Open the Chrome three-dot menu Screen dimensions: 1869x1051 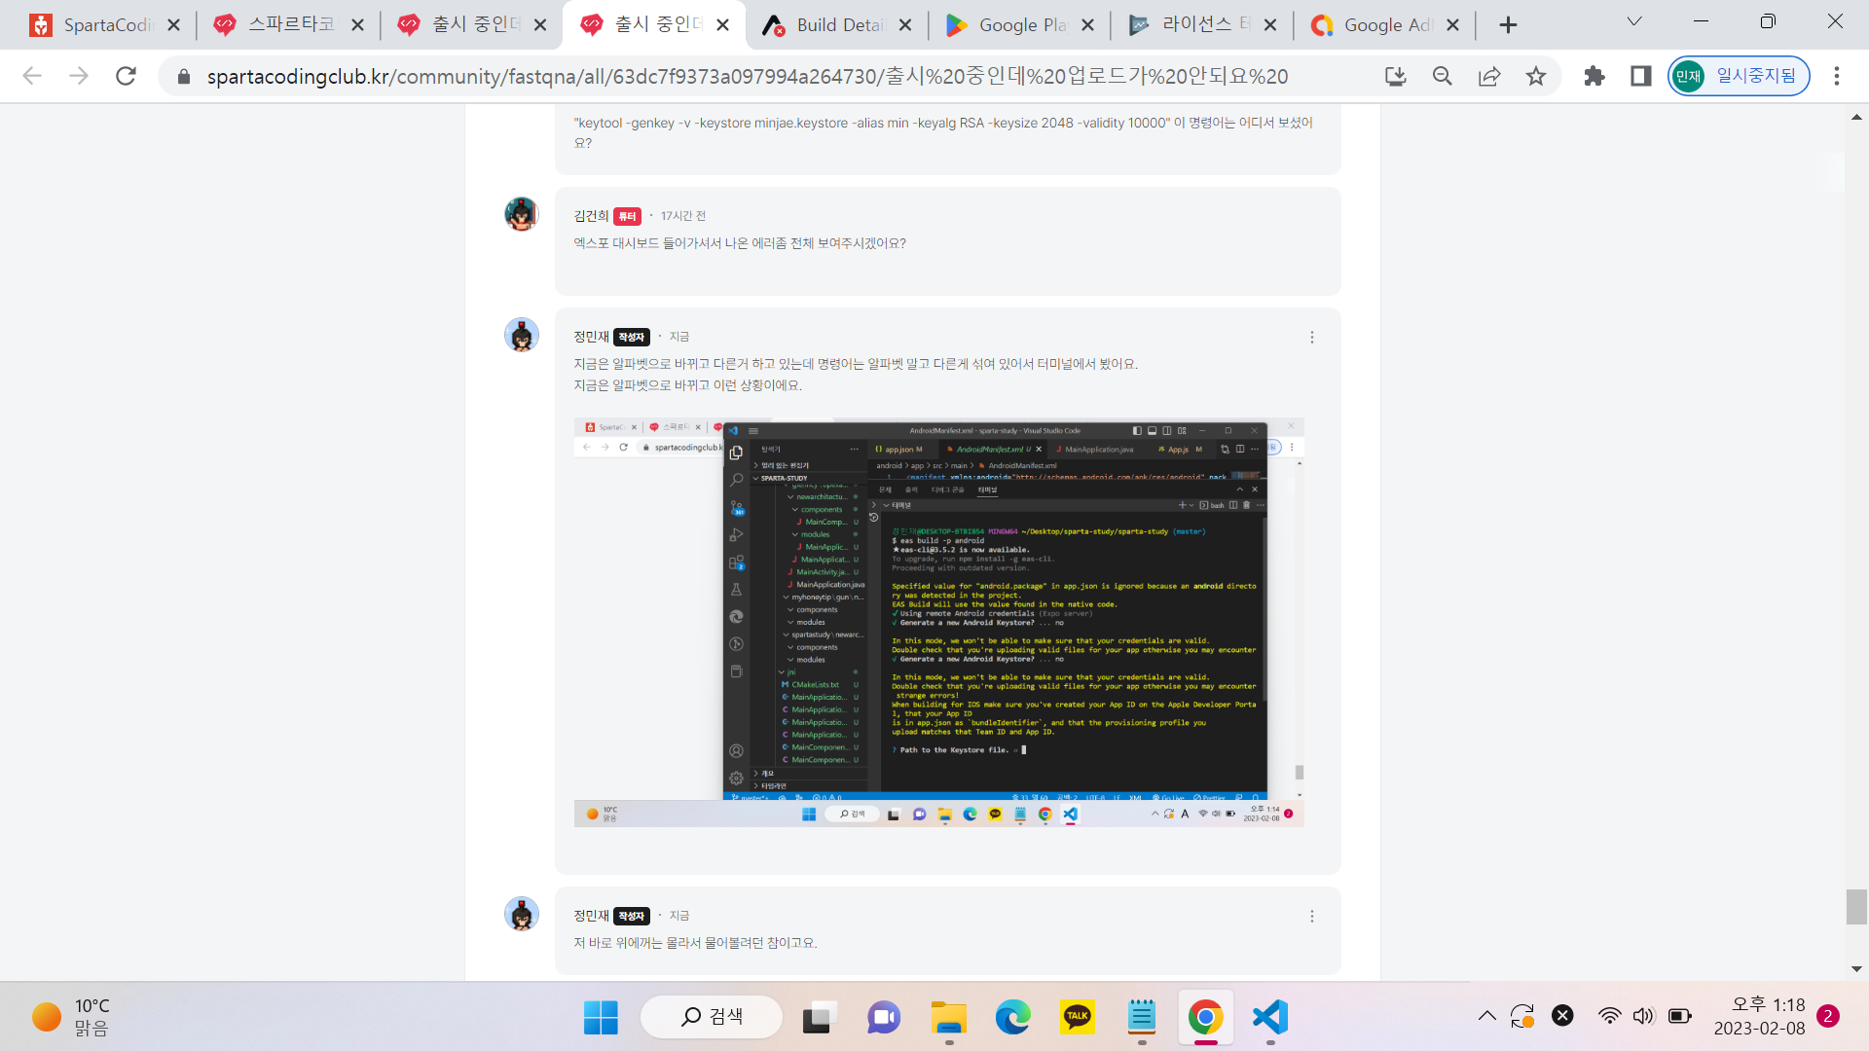tap(1837, 76)
